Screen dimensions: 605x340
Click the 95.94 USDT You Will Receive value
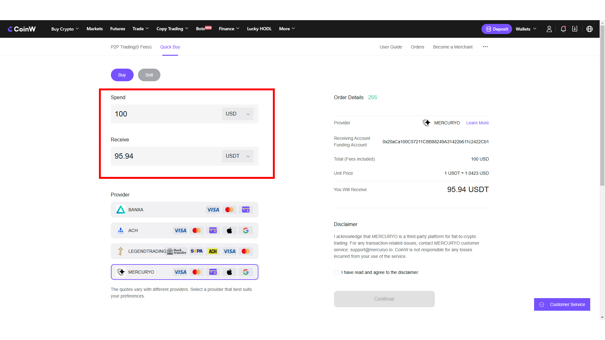coord(468,190)
